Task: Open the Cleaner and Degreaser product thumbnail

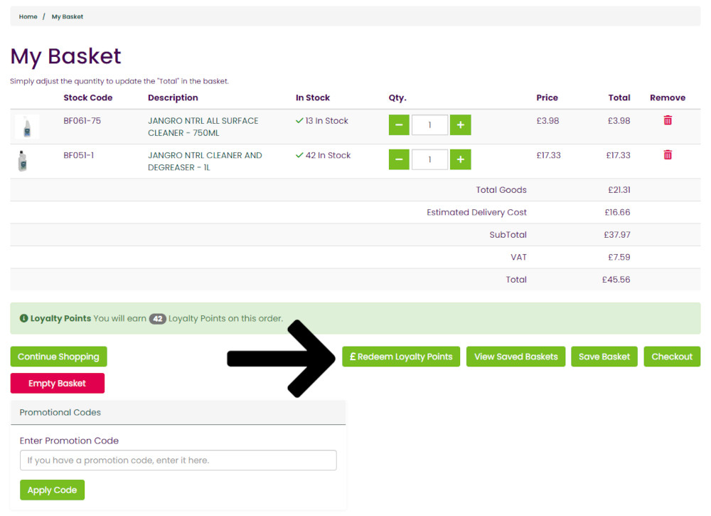Action: coord(23,161)
